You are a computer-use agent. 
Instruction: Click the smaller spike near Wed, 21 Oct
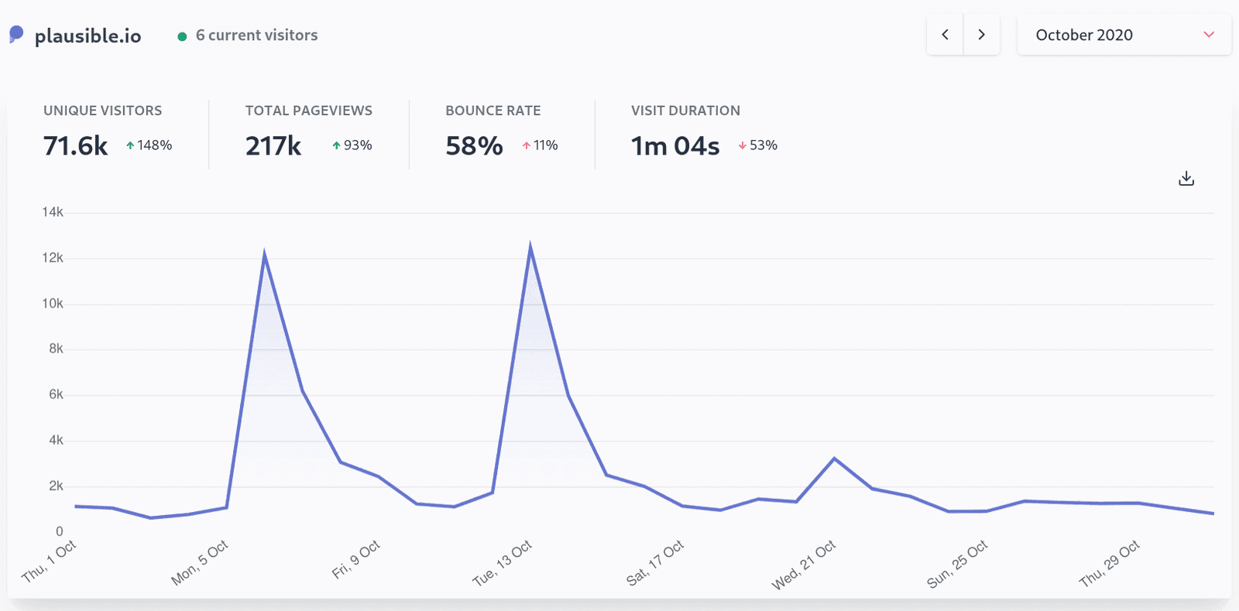[834, 459]
